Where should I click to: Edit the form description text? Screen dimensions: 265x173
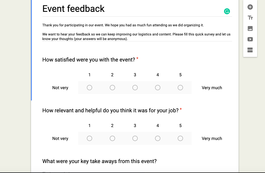[136, 32]
